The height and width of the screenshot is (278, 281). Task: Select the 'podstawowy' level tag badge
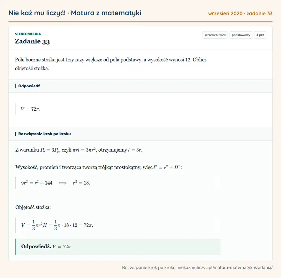coord(241,35)
